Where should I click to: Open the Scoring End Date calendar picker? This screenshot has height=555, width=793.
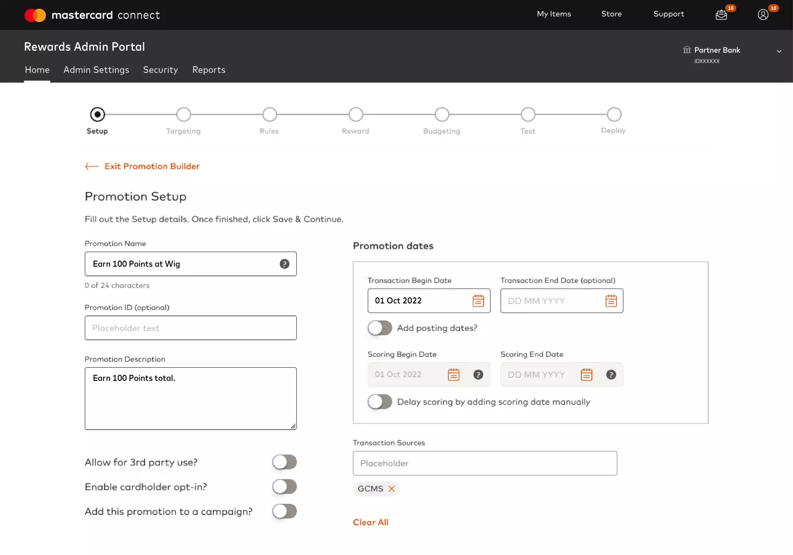(x=586, y=374)
